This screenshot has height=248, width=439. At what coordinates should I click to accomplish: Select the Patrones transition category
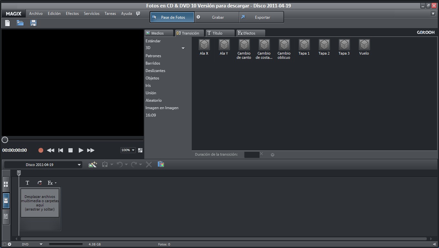153,56
